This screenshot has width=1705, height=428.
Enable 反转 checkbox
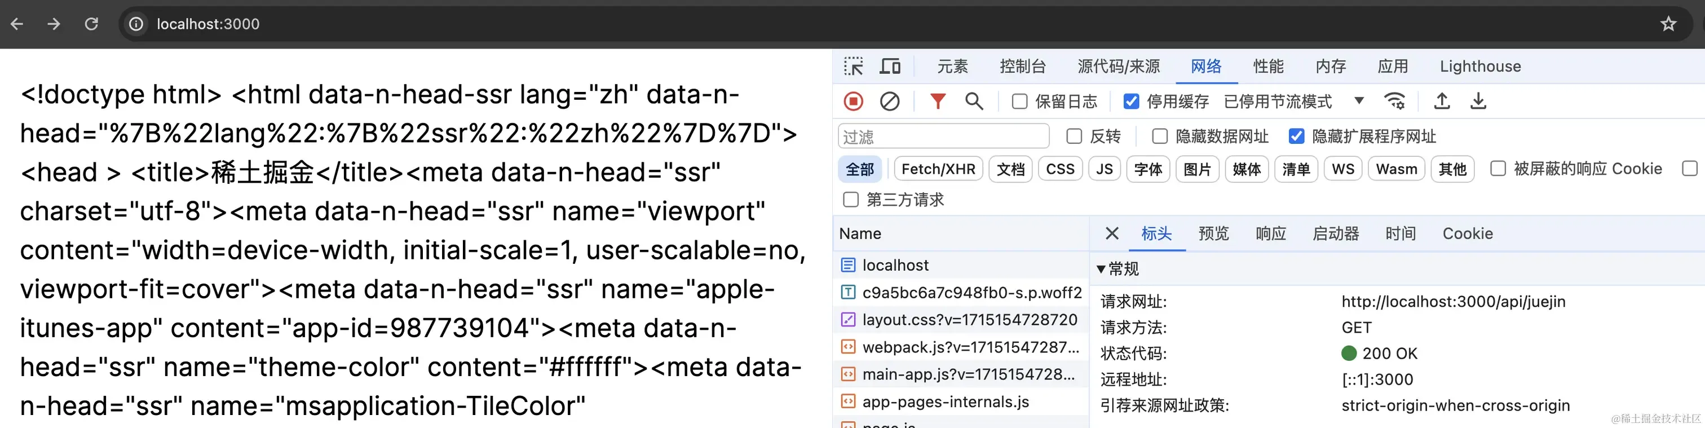coord(1074,136)
